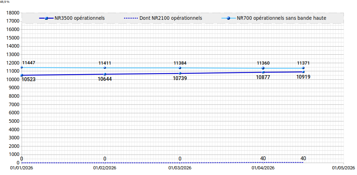The image size is (357, 175).
Task: Click the 10919 data label
Action: (303, 77)
